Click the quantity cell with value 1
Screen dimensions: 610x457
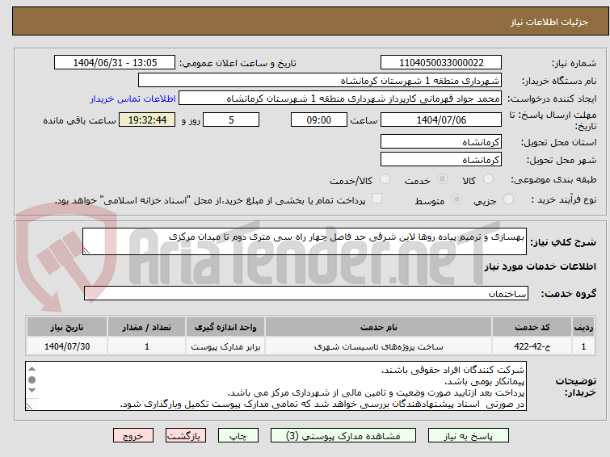tap(147, 346)
